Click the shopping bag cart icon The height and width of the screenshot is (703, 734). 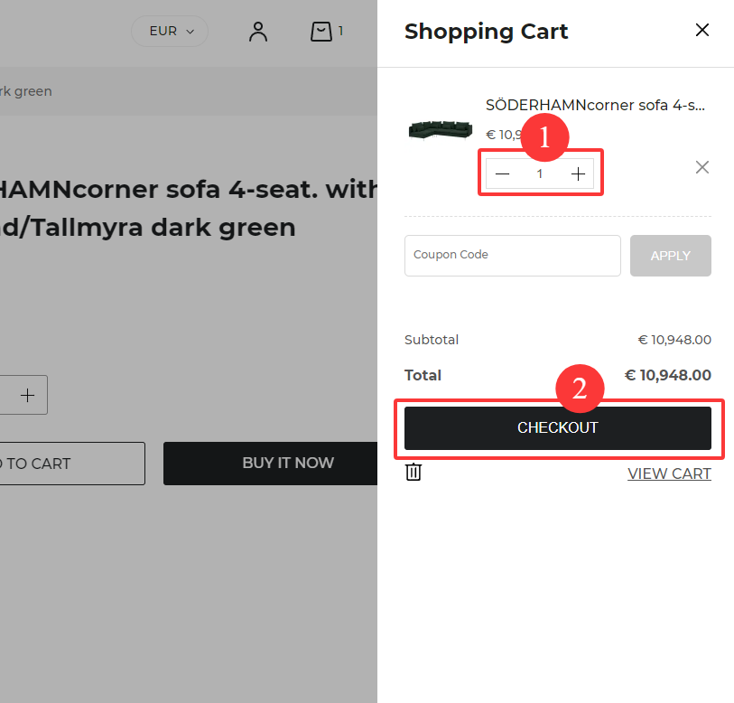pos(321,32)
